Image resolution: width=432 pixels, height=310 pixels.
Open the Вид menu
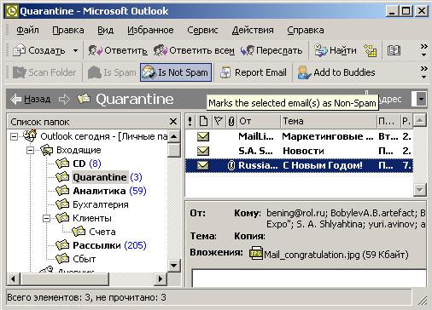click(x=105, y=30)
